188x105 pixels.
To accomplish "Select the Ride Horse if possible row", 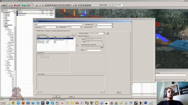I will 55,41.
